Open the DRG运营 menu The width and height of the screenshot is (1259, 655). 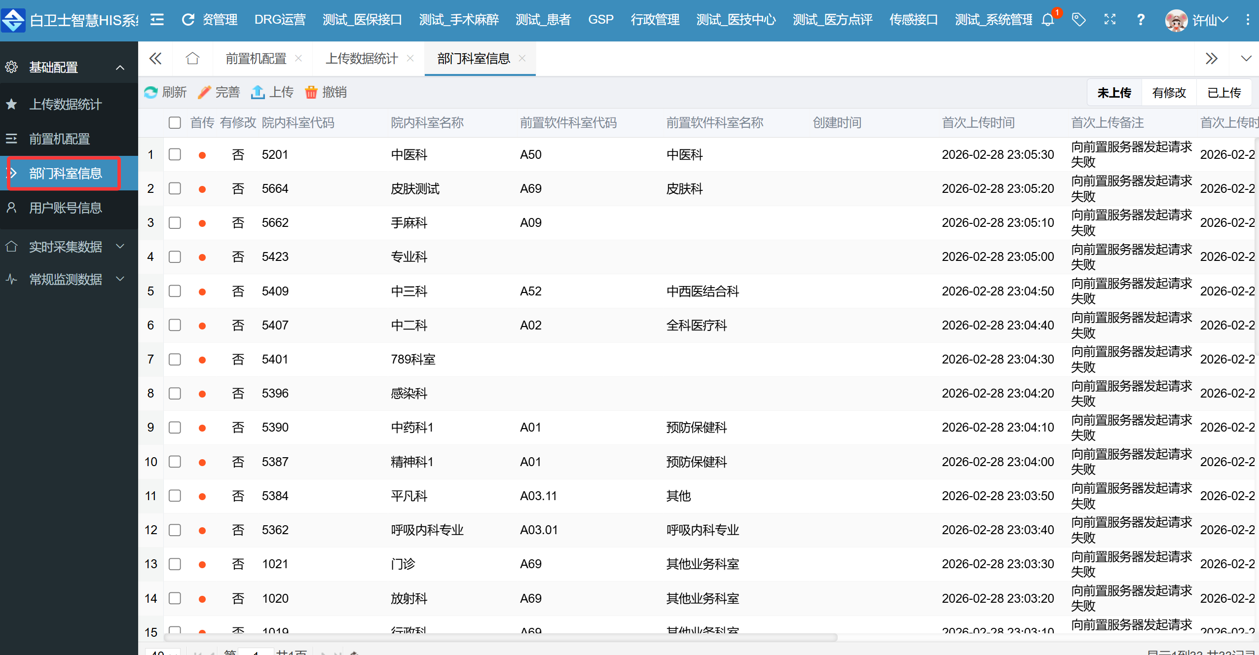click(280, 20)
